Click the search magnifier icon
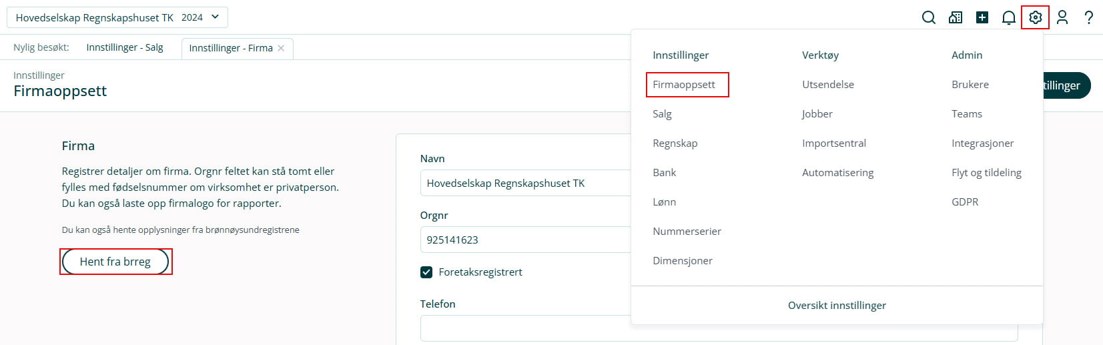 (928, 17)
